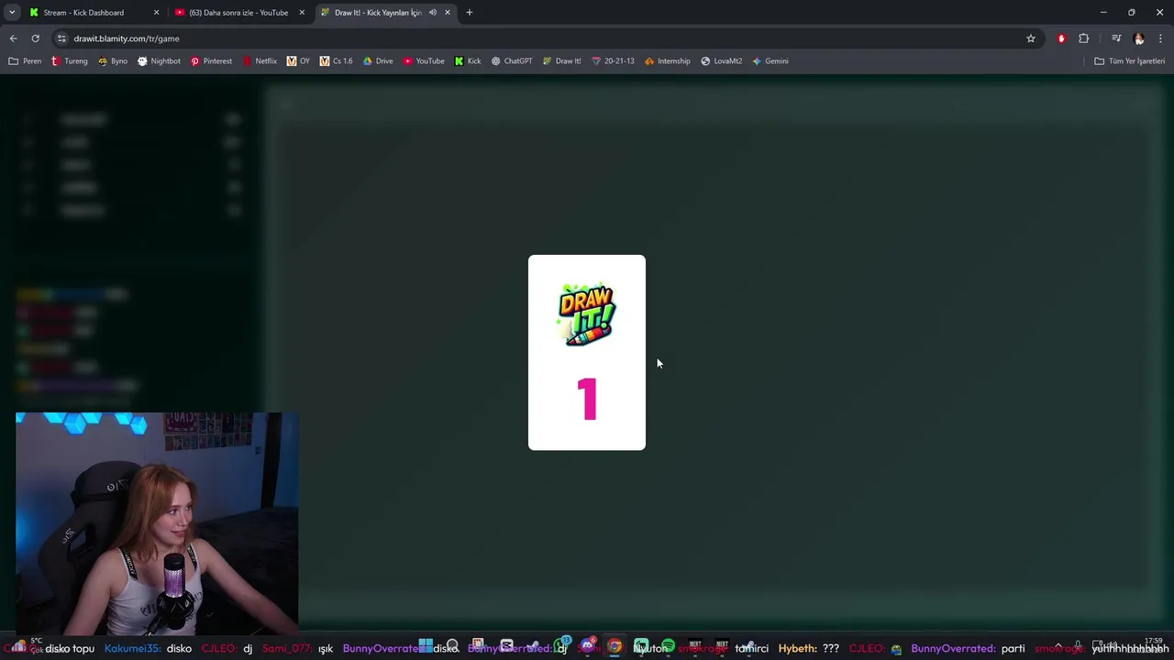This screenshot has width=1174, height=660.
Task: Open the OY bookmark
Action: 298,61
